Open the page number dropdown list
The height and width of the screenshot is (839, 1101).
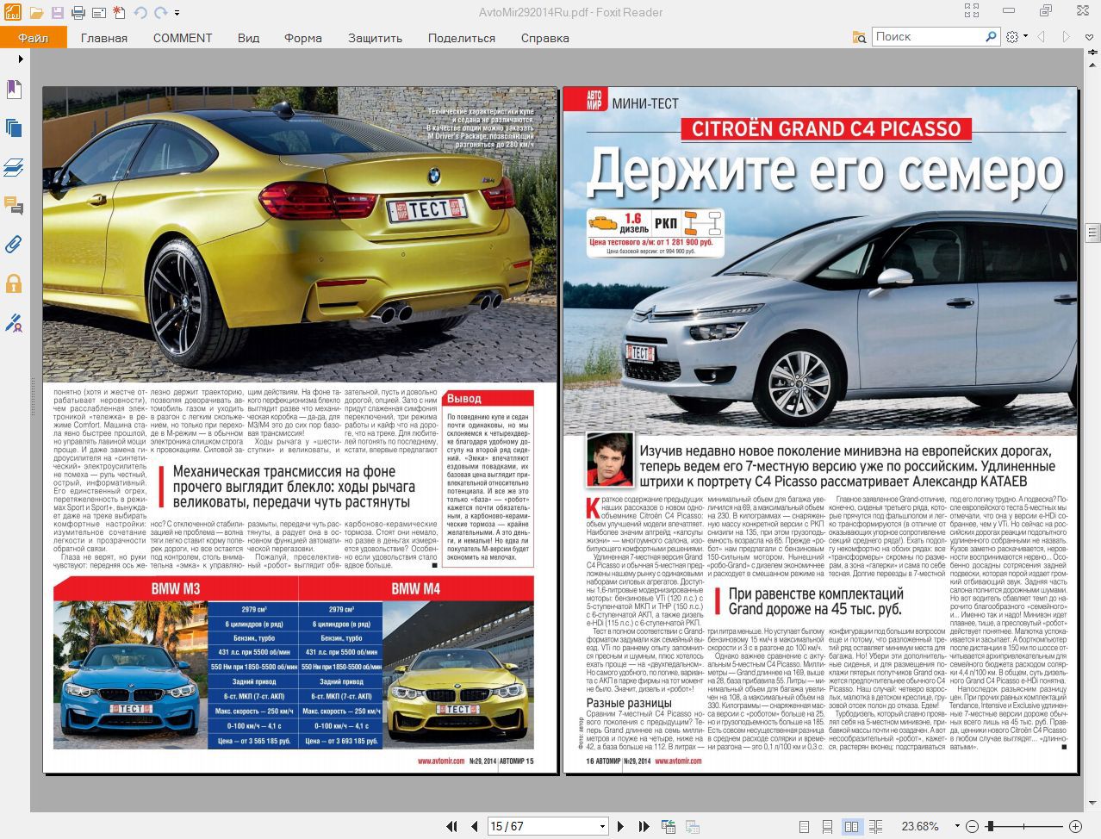coord(602,826)
